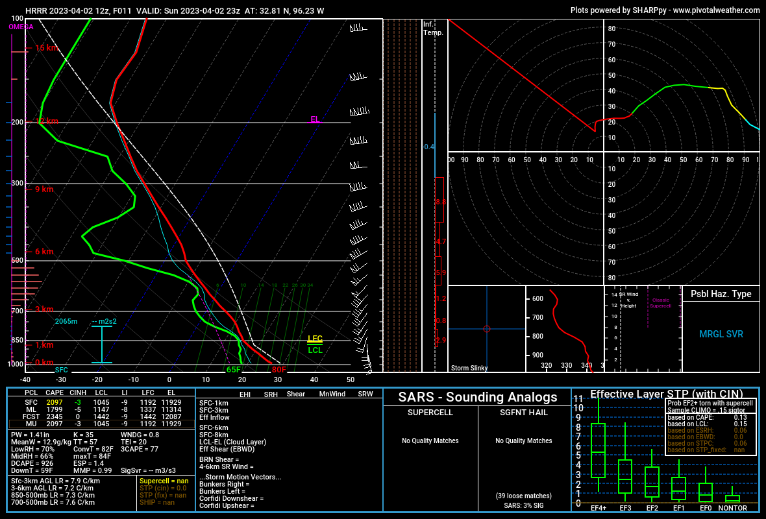The image size is (766, 519).
Task: Click the 80F surface temperature value
Action: [x=279, y=370]
